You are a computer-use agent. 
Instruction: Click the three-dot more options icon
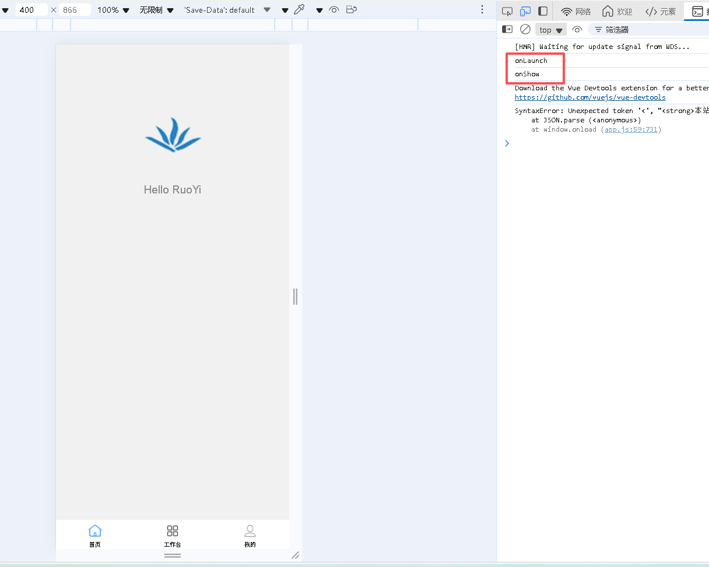[482, 9]
